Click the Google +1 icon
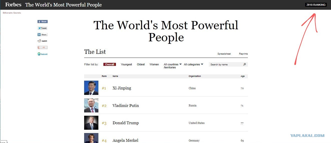The image size is (331, 143). point(42,47)
